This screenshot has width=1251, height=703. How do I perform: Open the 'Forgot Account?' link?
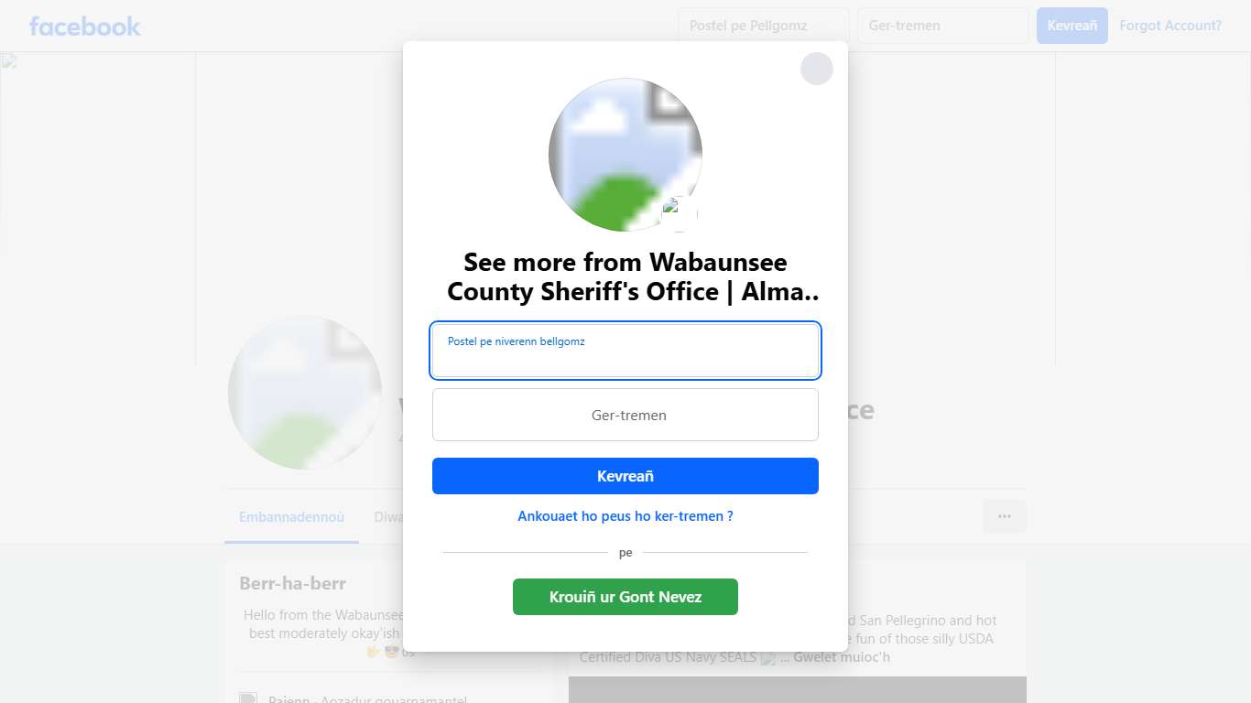(1170, 26)
